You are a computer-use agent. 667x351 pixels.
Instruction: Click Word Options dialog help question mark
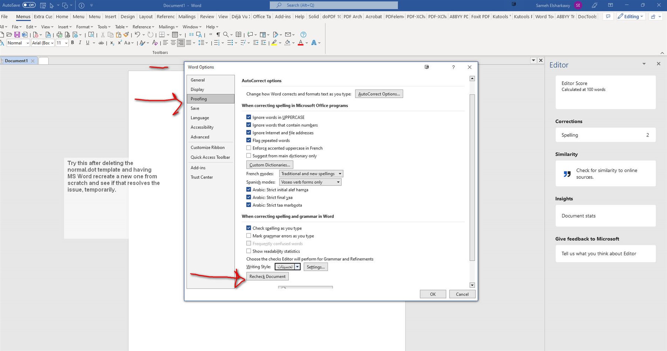(x=453, y=67)
